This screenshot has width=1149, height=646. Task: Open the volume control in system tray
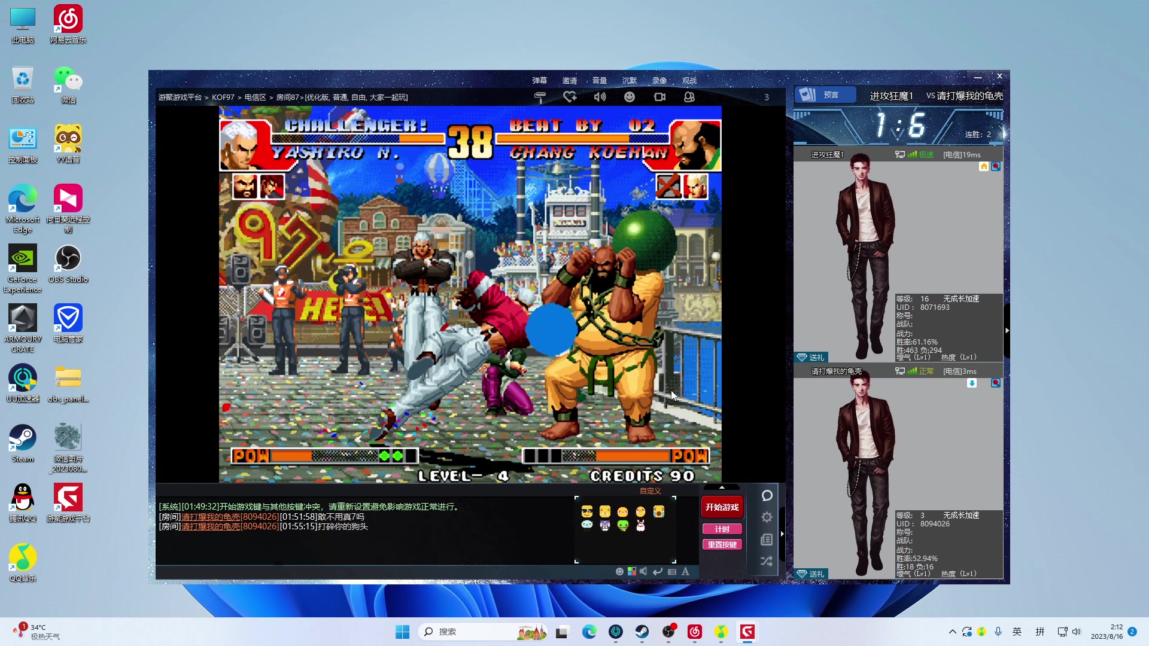(x=1077, y=632)
